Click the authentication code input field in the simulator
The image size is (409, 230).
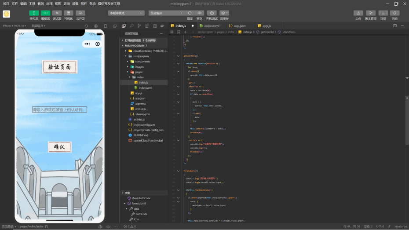click(59, 110)
